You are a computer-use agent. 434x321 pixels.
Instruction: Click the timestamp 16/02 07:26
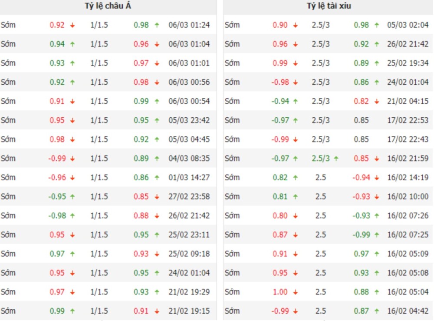408,215
